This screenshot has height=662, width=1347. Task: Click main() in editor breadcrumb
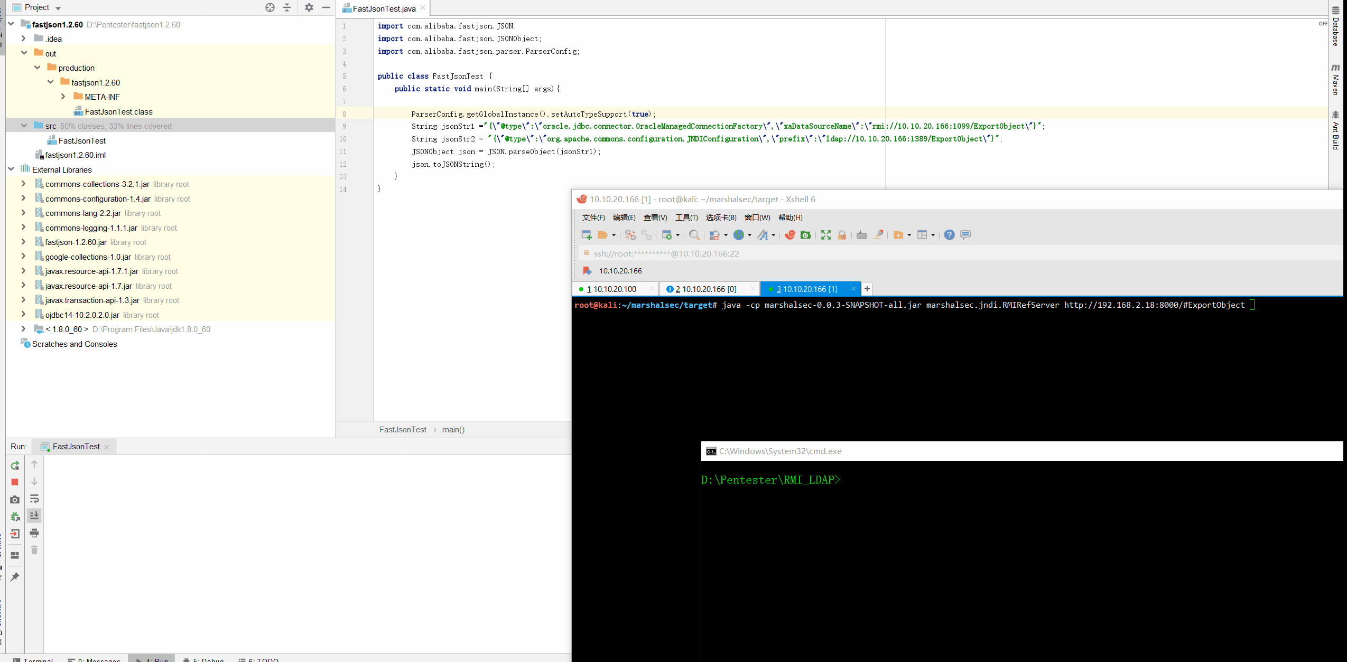453,430
